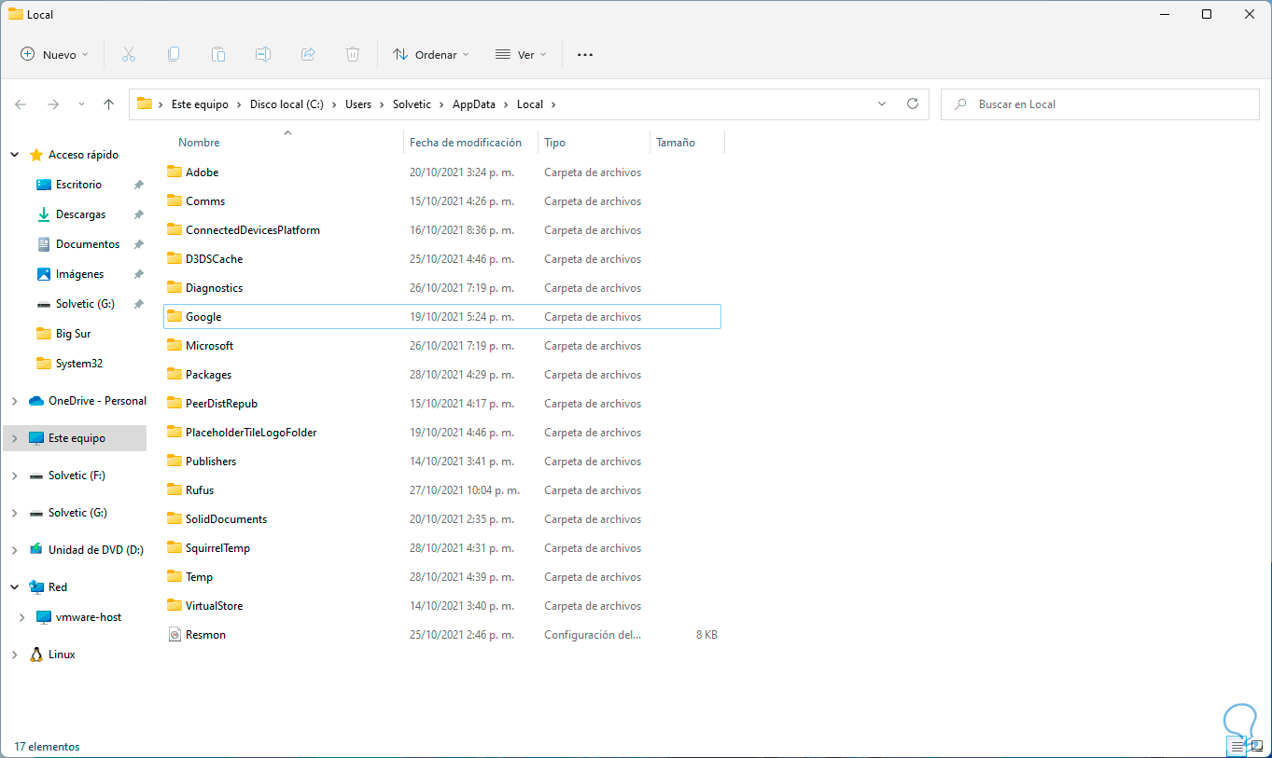
Task: Collapse the Acceso rápido tree node
Action: click(x=14, y=155)
